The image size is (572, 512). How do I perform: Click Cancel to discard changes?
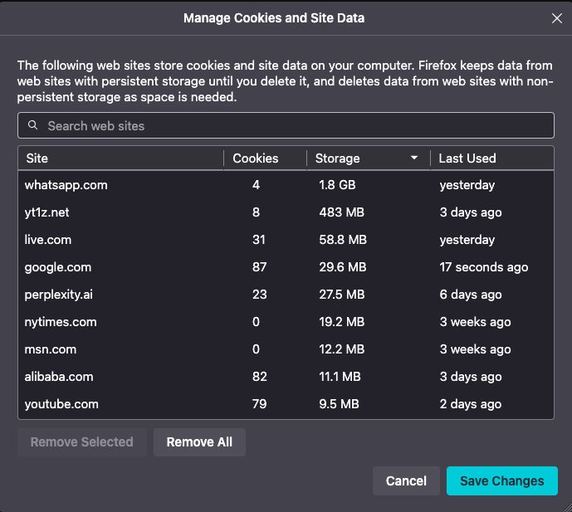tap(406, 481)
